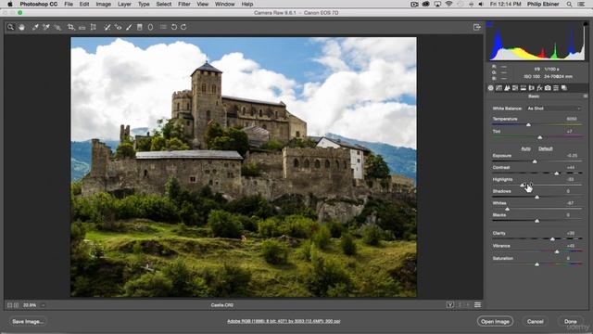The width and height of the screenshot is (593, 334).
Task: Switch to the Detail panel tab
Action: pos(507,88)
